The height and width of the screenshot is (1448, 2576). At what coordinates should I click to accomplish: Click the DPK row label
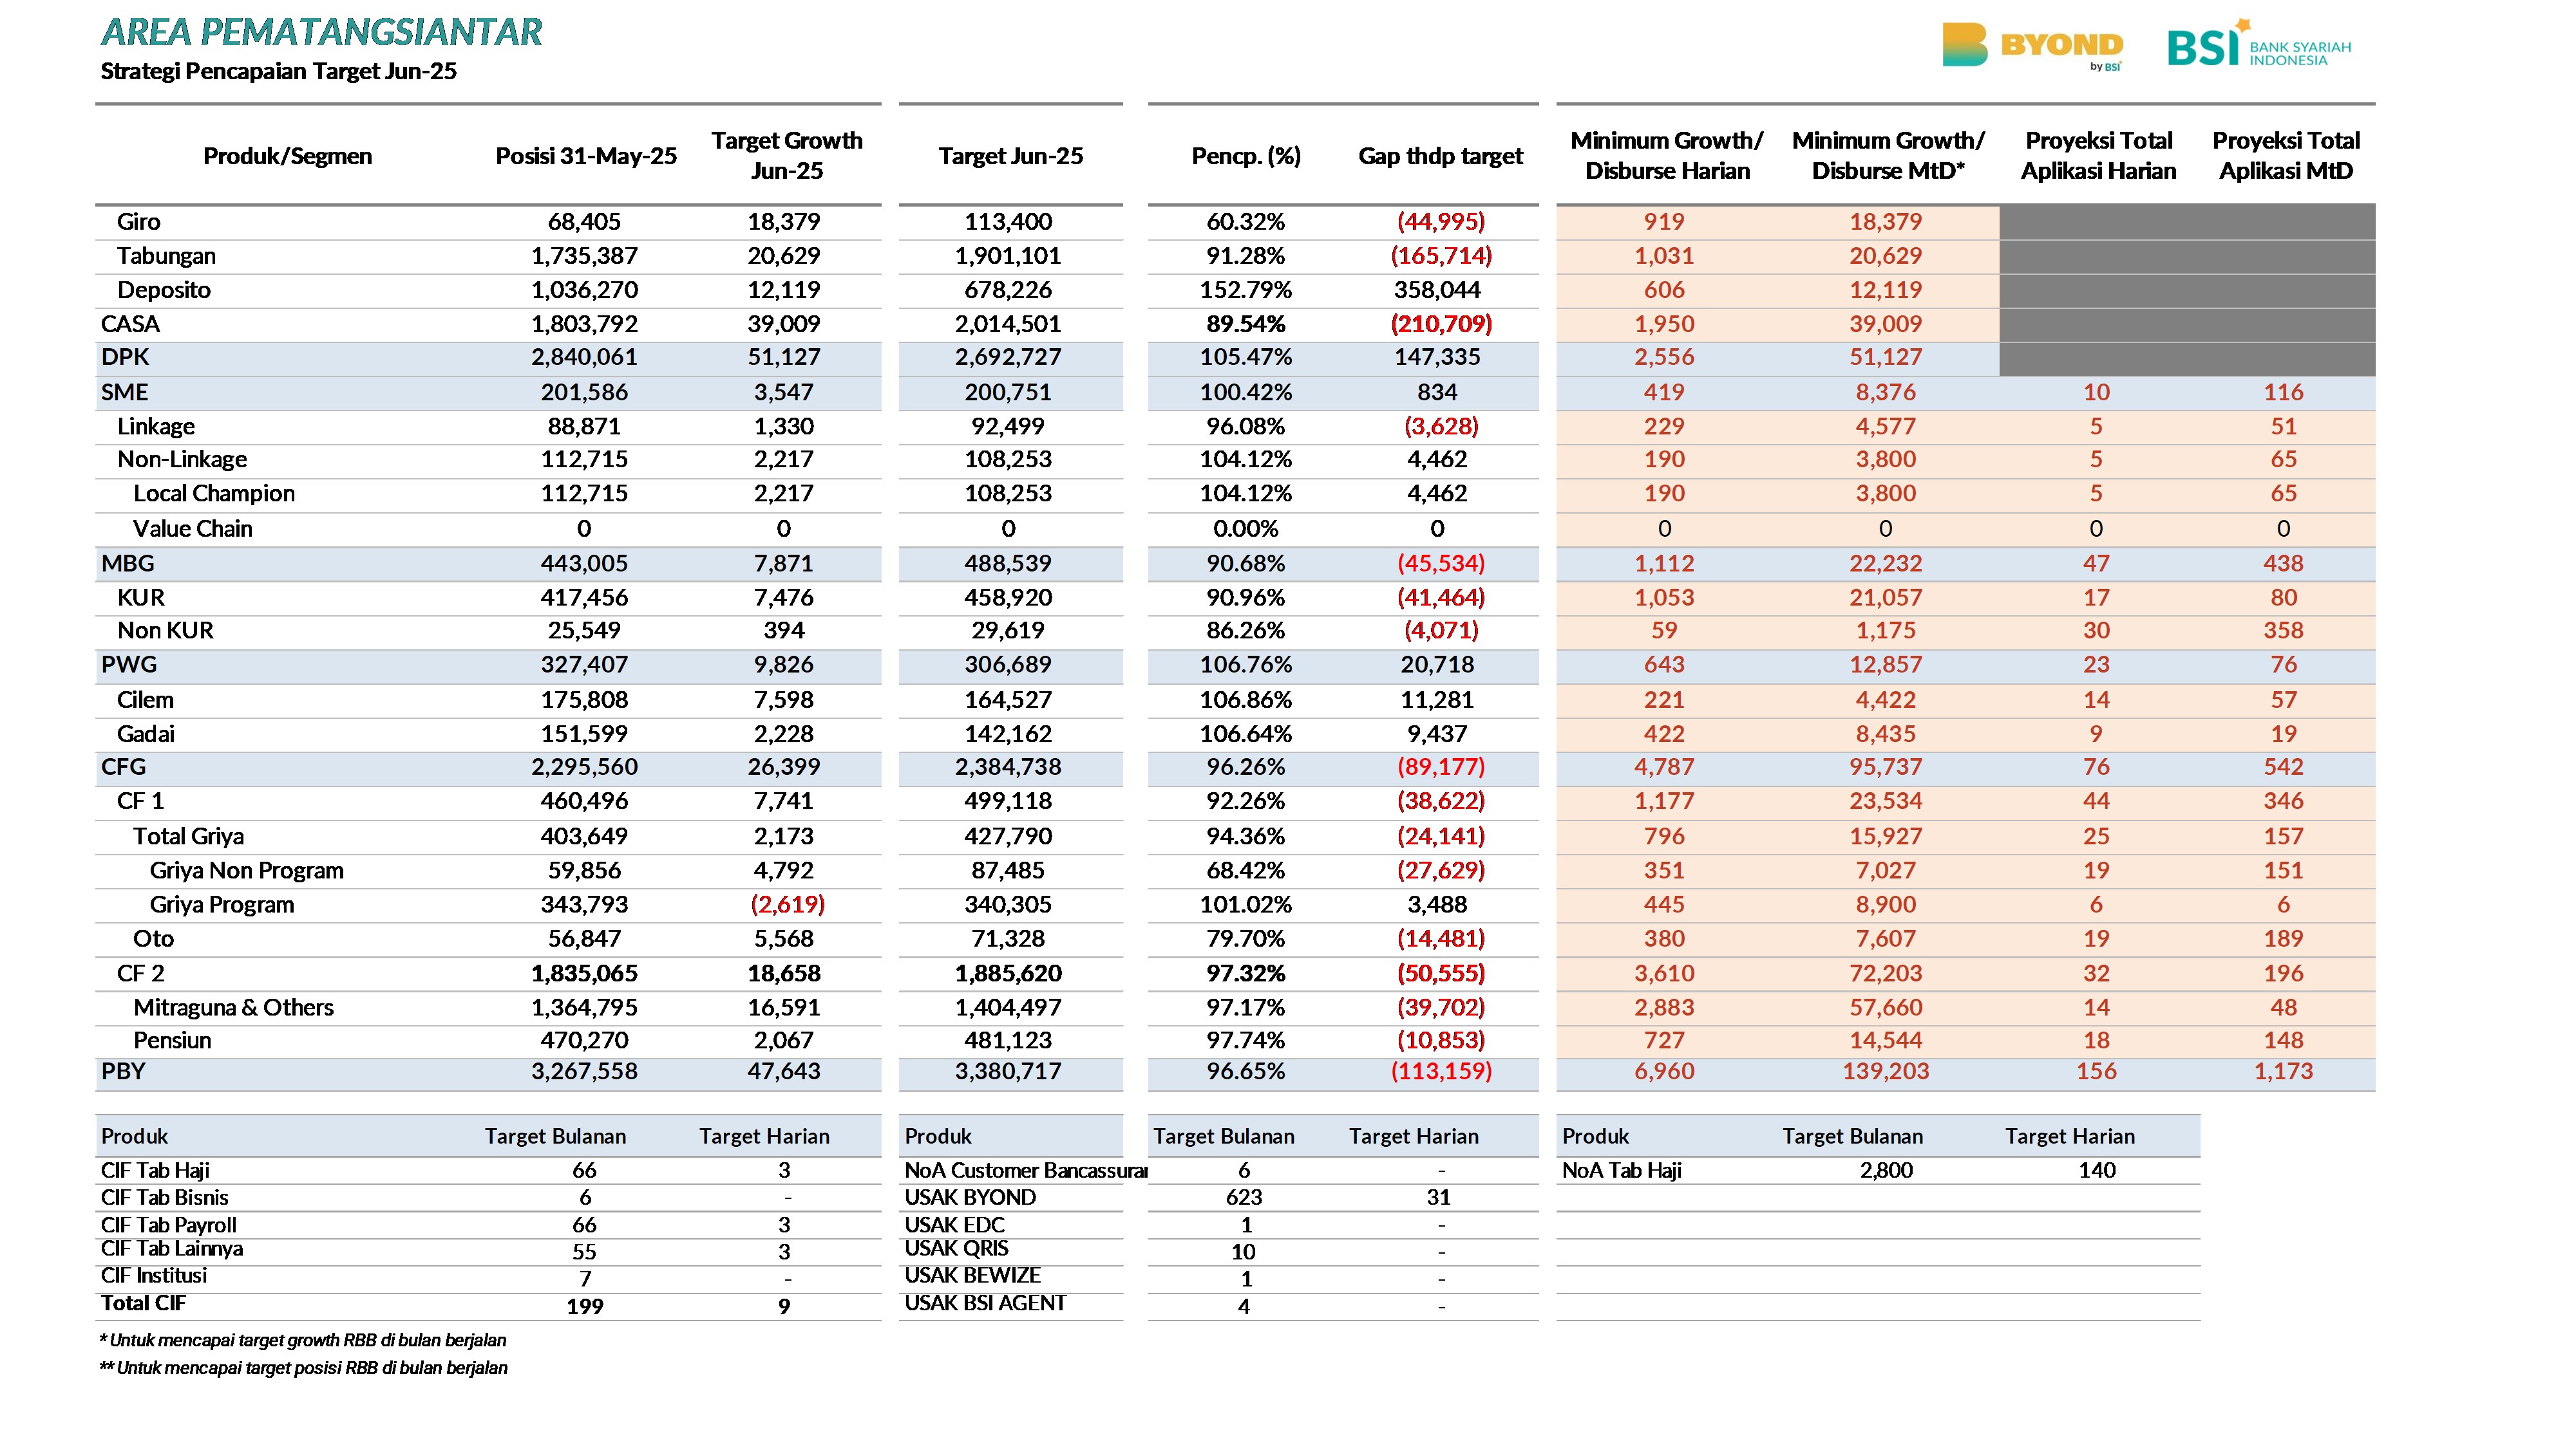[x=125, y=357]
